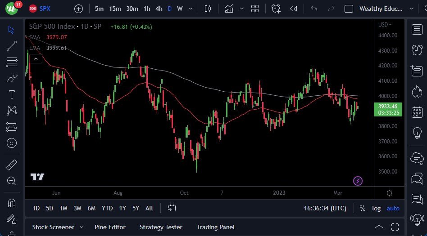Toggle the auto scale option
Screen dimensions: 427x236
coord(393,208)
